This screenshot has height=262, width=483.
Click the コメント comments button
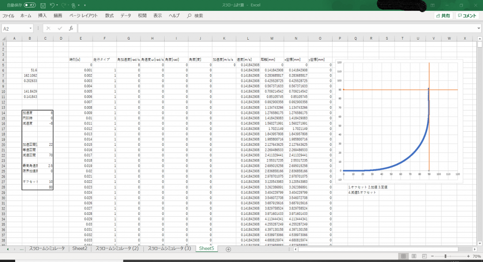tap(467, 16)
